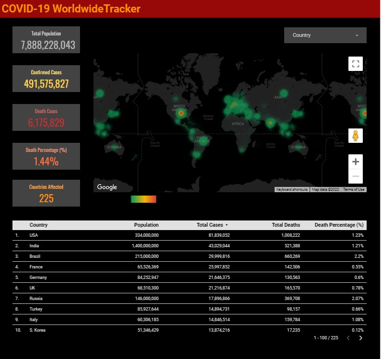Open Keyboard shortcuts on map
381x359 pixels.
pos(292,189)
